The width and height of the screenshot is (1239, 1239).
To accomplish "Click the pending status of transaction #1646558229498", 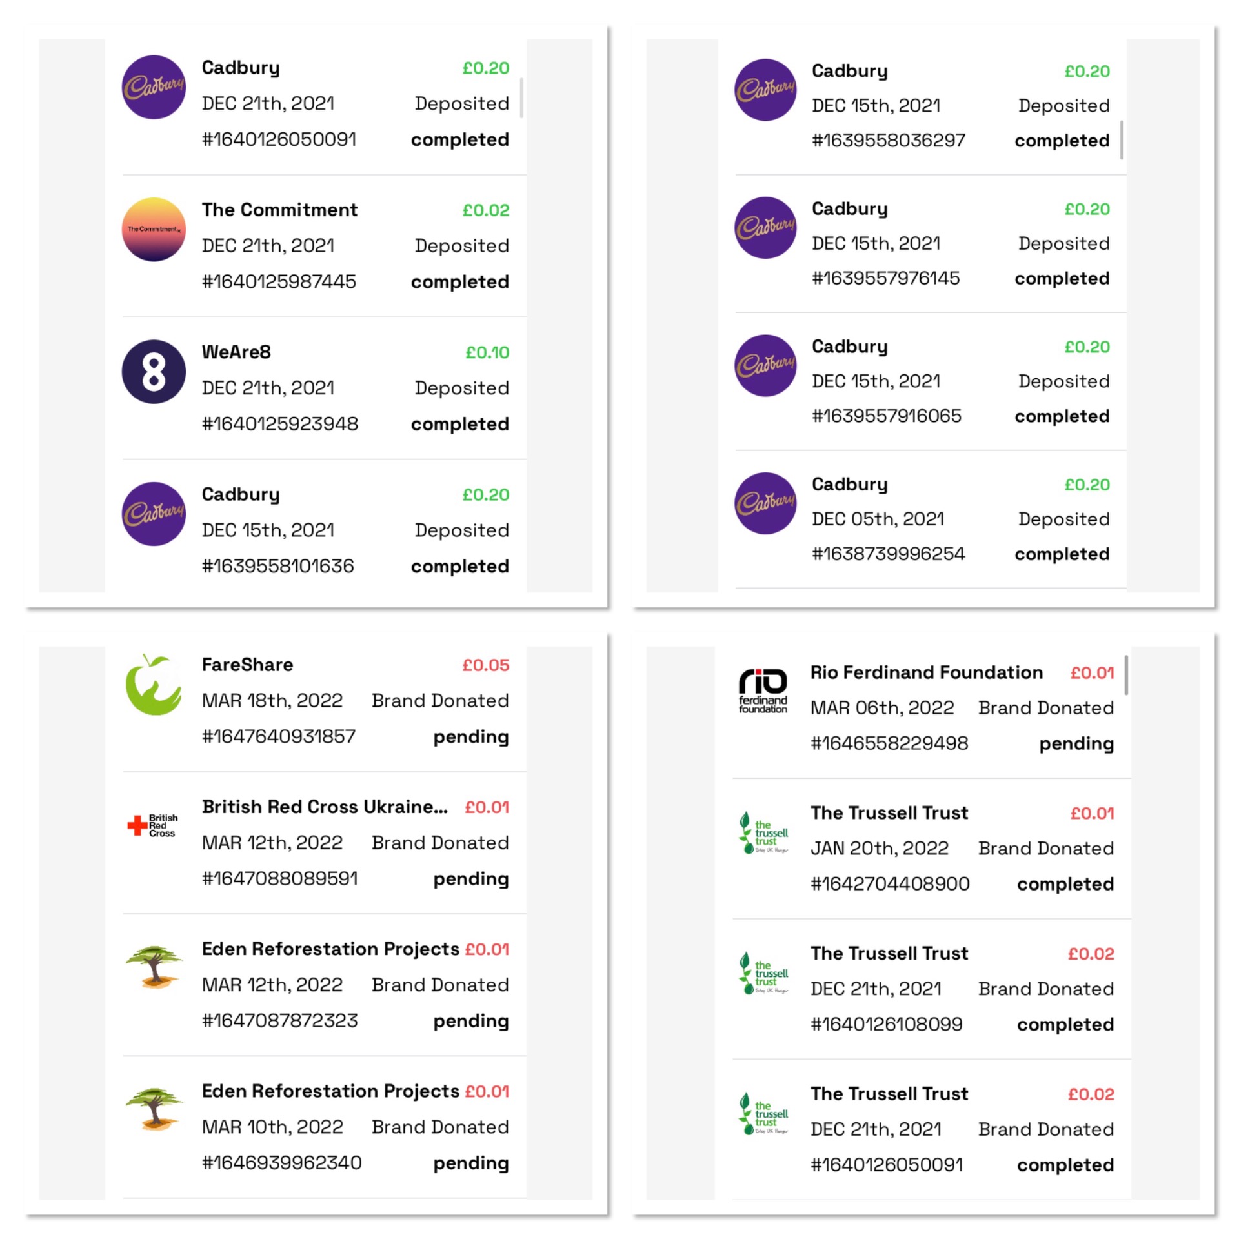I will [x=1076, y=743].
